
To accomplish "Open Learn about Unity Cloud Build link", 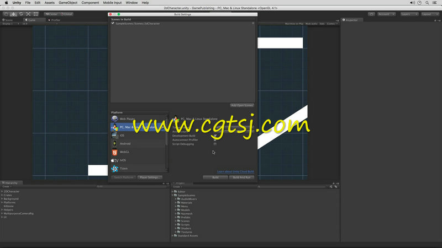I will pos(235,171).
